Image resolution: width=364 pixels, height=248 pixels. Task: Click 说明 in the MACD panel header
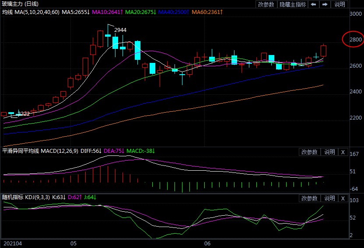[329, 152]
